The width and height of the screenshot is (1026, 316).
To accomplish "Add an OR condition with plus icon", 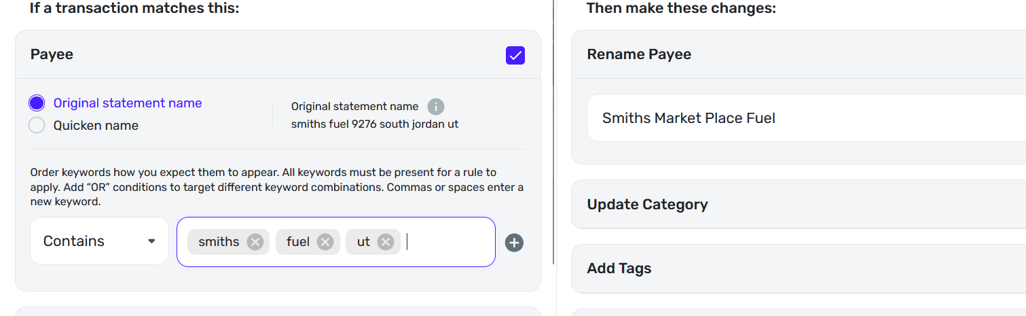I will 514,243.
